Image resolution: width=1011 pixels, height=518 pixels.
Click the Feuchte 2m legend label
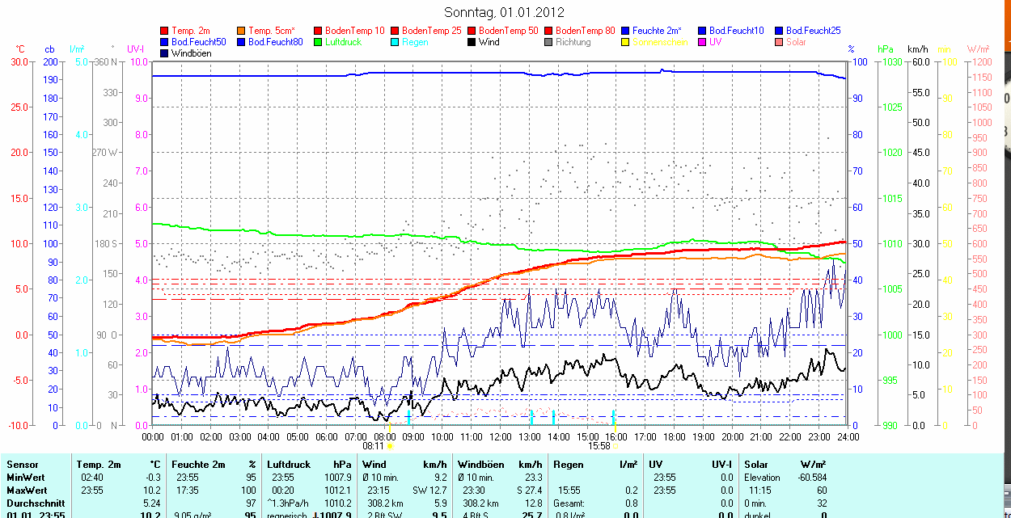(x=658, y=30)
